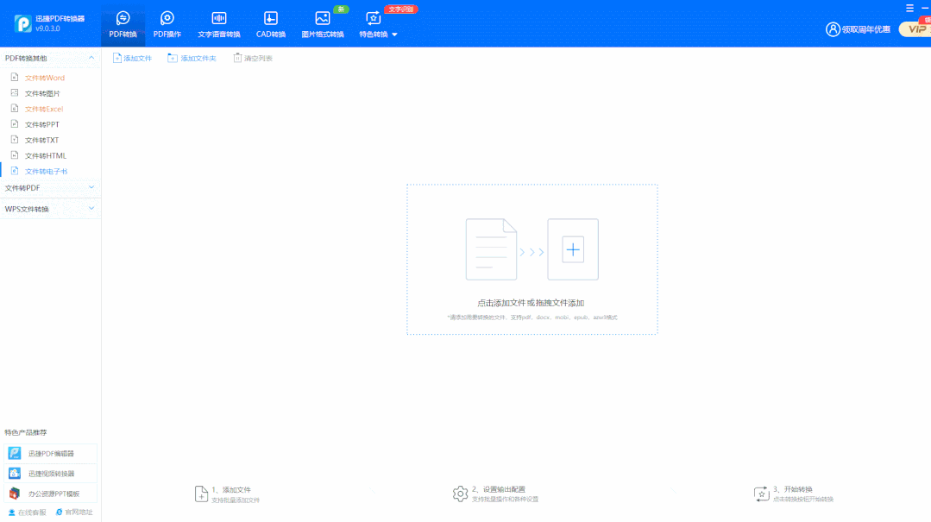Open 迅捷PDF编辑器 product link

pos(50,453)
